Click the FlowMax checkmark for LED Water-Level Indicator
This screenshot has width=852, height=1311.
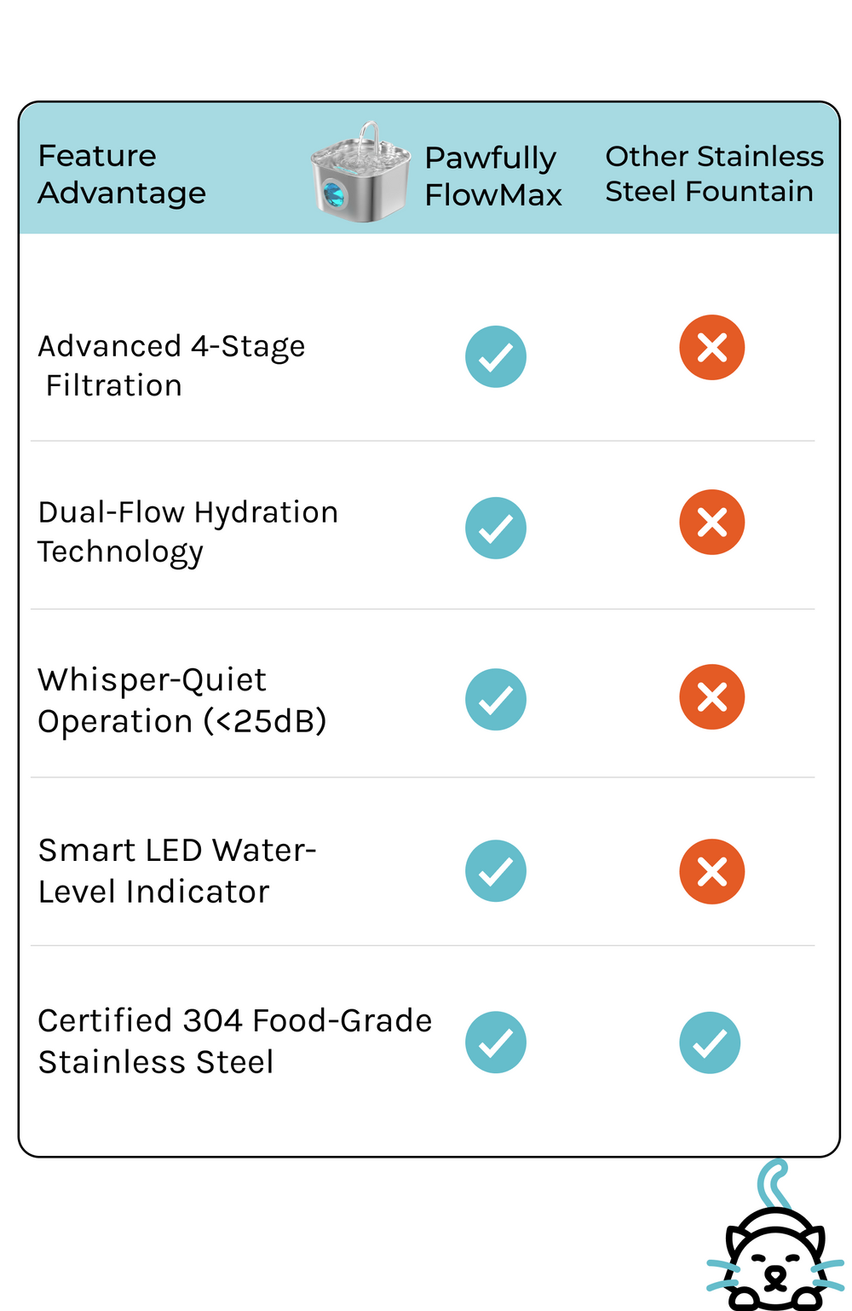click(x=496, y=871)
